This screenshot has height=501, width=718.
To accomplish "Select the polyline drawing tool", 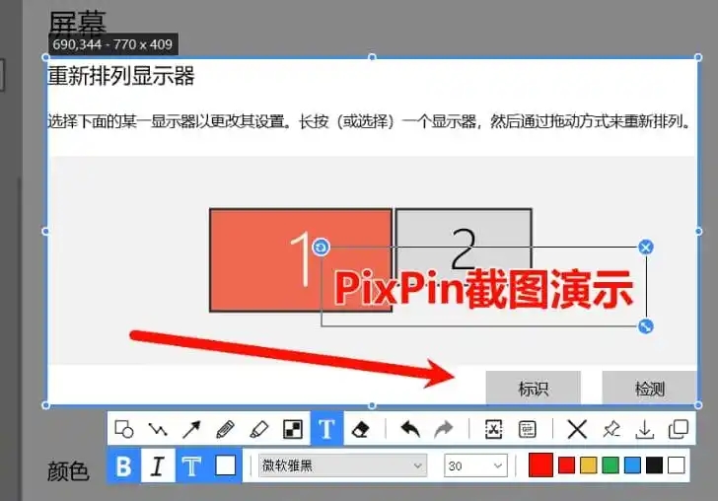I will tap(158, 429).
